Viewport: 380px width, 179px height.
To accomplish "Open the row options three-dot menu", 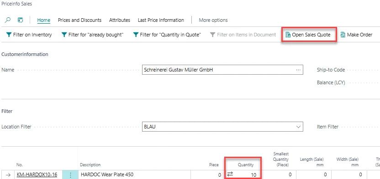I will 70,175.
